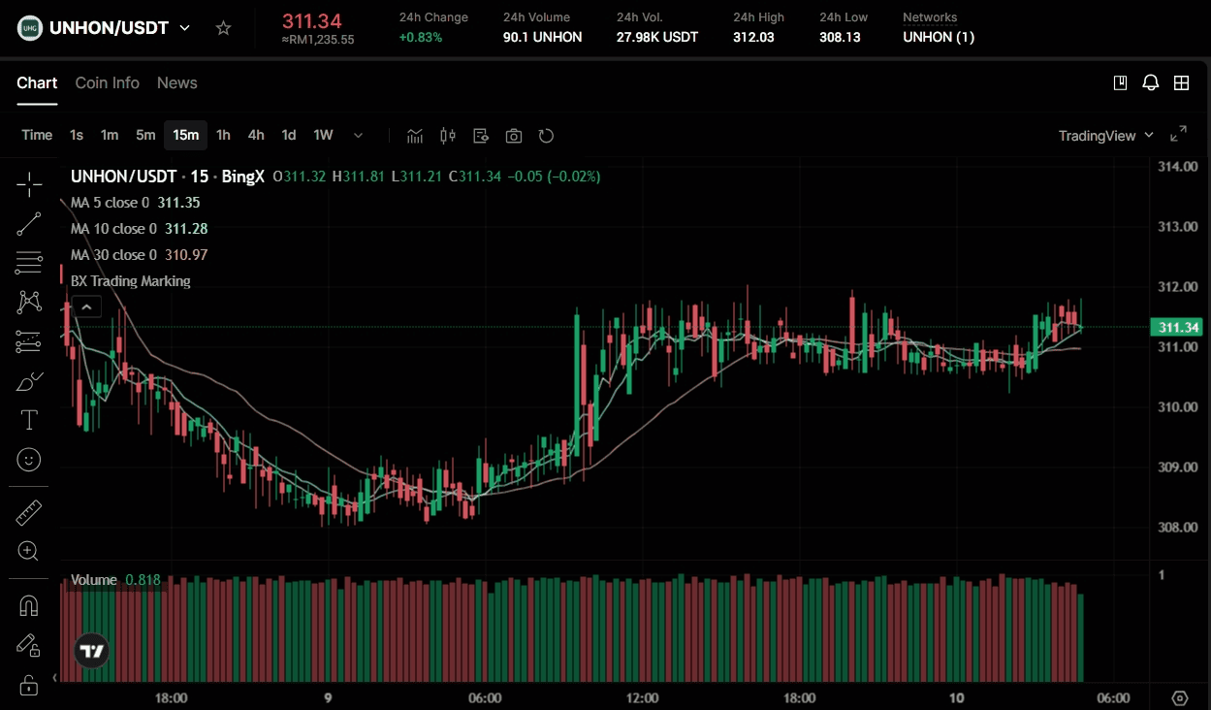
Task: Toggle magnet mode on
Action: (x=29, y=606)
